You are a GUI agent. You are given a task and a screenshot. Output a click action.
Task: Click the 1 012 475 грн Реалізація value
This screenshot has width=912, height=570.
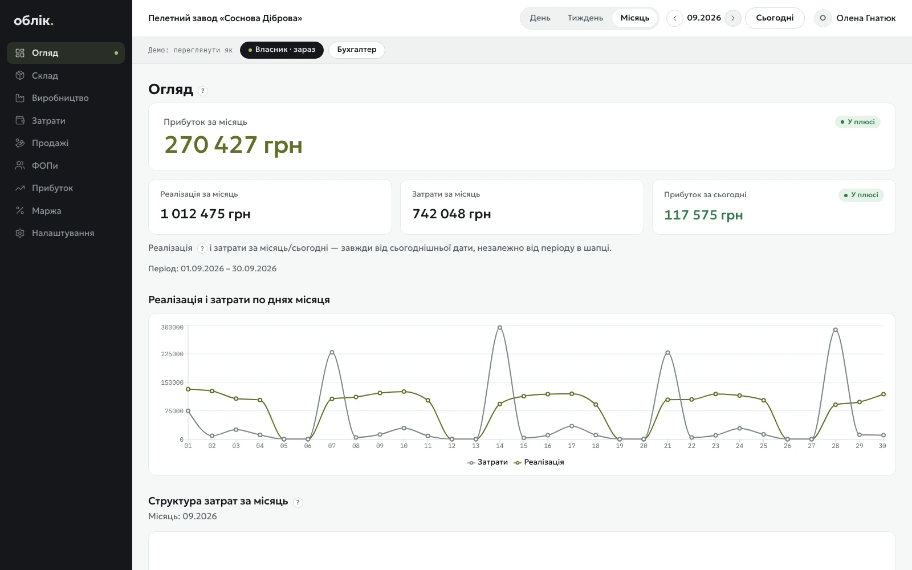coord(205,214)
